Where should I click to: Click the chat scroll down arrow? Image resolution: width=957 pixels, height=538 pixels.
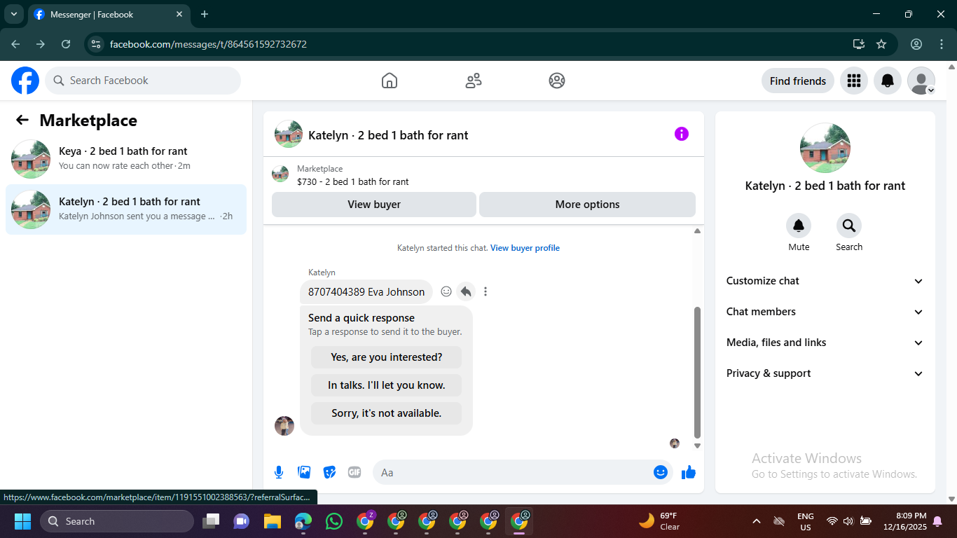(697, 446)
